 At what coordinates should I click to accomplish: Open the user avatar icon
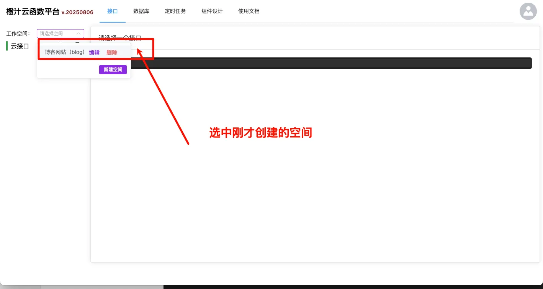[x=528, y=11]
